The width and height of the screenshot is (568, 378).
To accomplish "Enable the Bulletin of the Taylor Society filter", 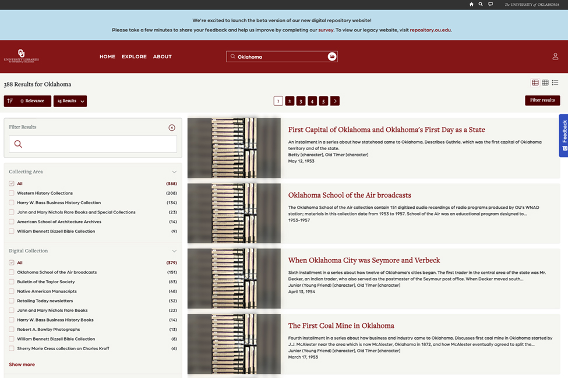I will click(10, 281).
